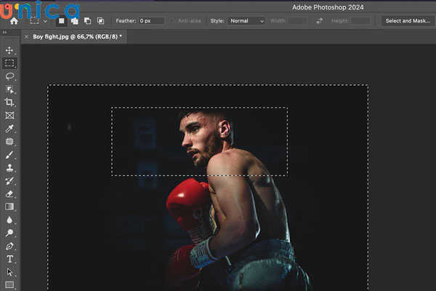Switch to the Boy fight.jpg document tab
436x291 pixels.
[76, 36]
